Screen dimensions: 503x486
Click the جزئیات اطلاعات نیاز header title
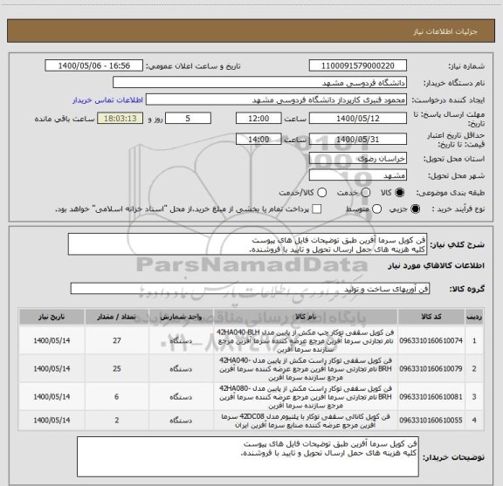[445, 31]
